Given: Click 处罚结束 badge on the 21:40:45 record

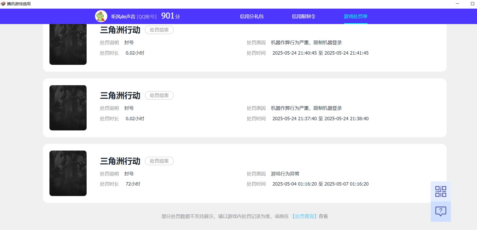Looking at the screenshot, I should pyautogui.click(x=159, y=30).
